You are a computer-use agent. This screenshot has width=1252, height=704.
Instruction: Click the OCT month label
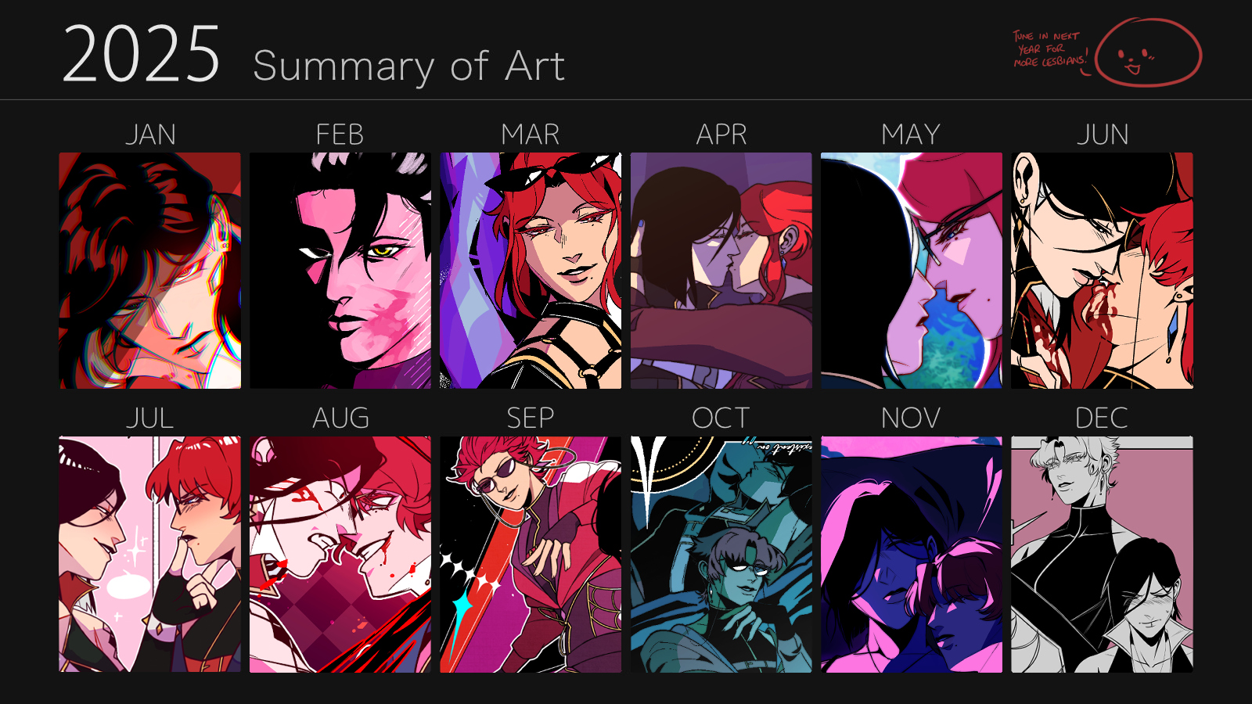721,418
